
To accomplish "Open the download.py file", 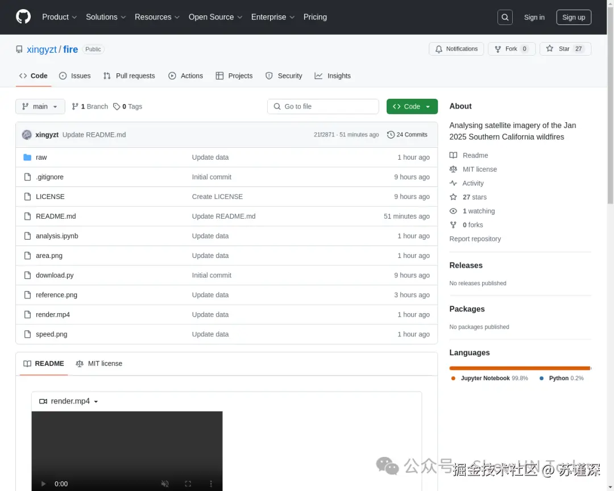I will 55,275.
